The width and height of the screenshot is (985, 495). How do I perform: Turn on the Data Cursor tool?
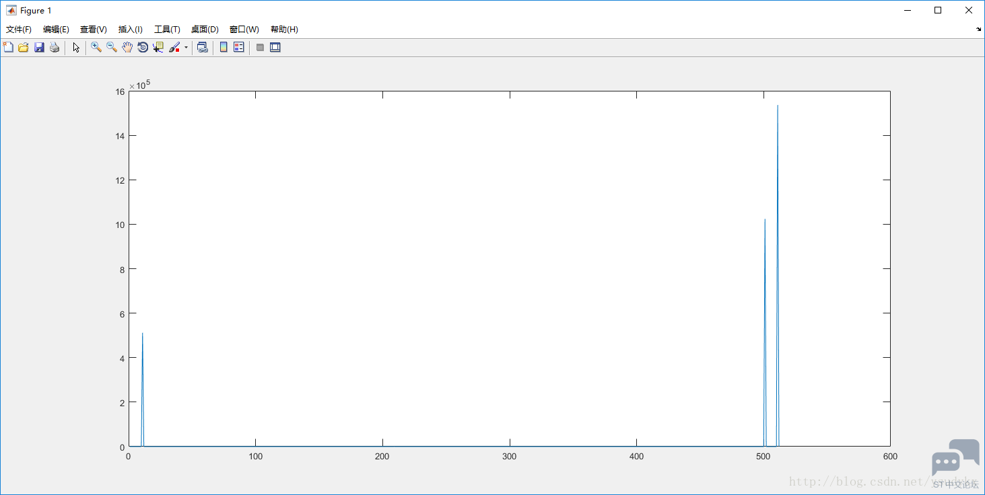coord(158,47)
